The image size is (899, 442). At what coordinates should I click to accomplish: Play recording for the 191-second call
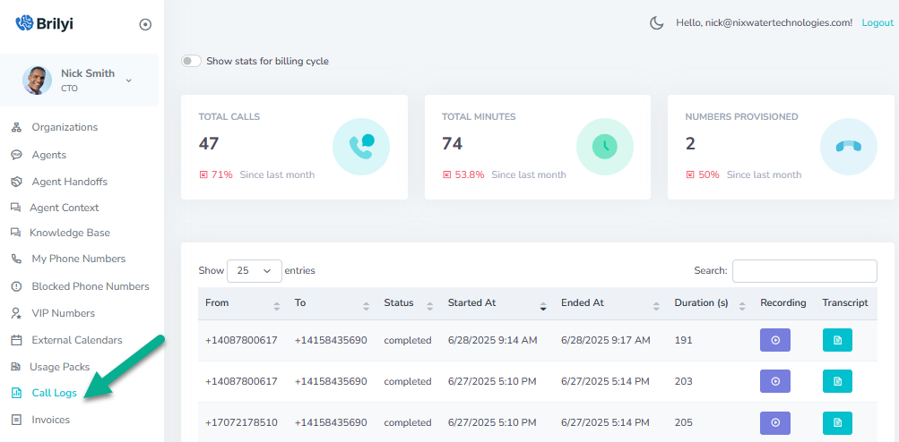coord(774,340)
